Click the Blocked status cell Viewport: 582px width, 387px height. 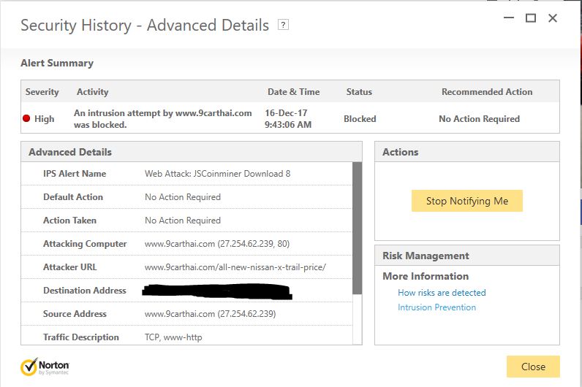[x=360, y=118]
